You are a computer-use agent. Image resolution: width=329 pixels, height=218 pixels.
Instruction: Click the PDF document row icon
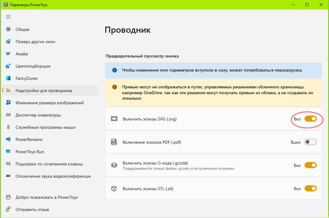pyautogui.click(x=114, y=142)
